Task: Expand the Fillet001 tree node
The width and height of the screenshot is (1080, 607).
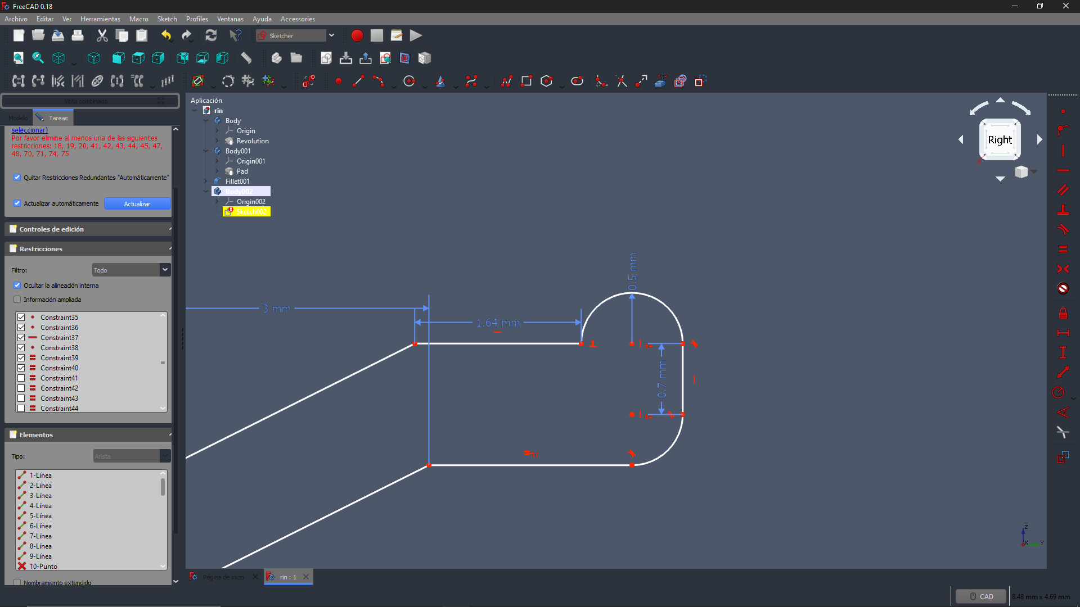Action: [206, 182]
